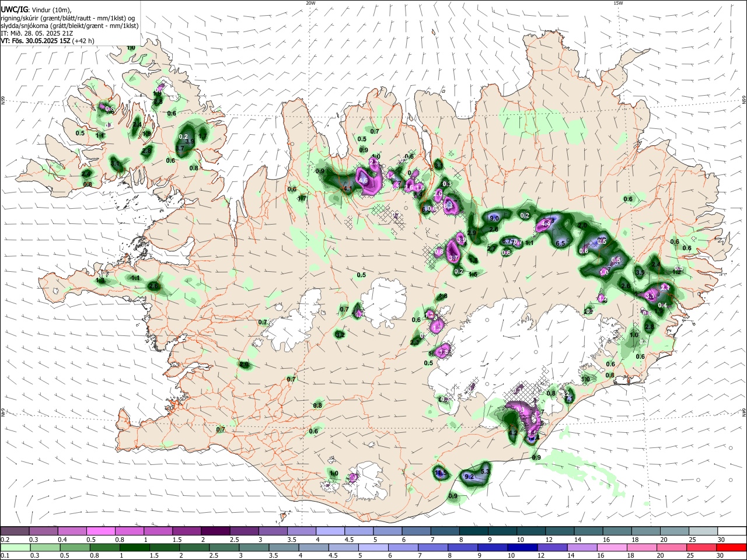The width and height of the screenshot is (747, 560).
Task: Click the 9.2 precipitation value near the south coast
Action: tap(469, 477)
